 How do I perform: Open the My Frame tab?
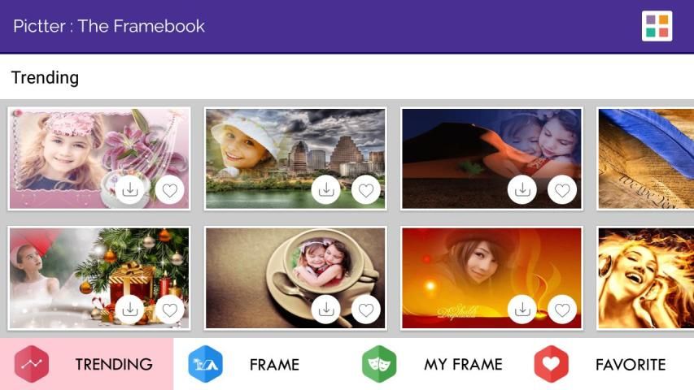pos(434,364)
